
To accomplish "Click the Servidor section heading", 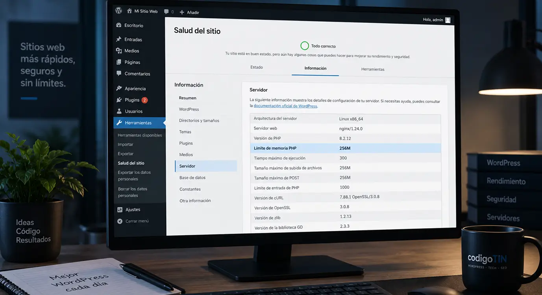I will [x=259, y=90].
